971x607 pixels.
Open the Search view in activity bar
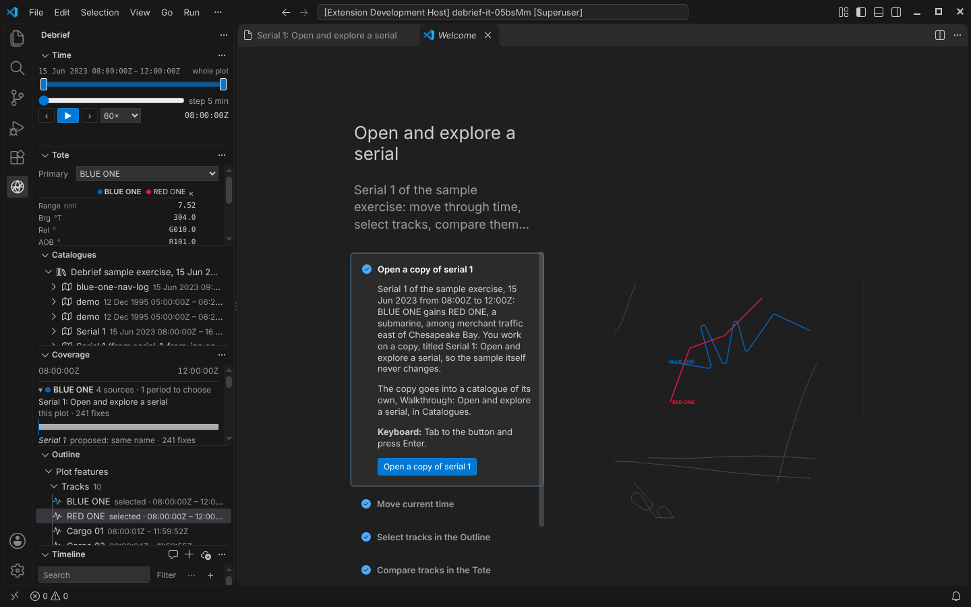tap(18, 68)
